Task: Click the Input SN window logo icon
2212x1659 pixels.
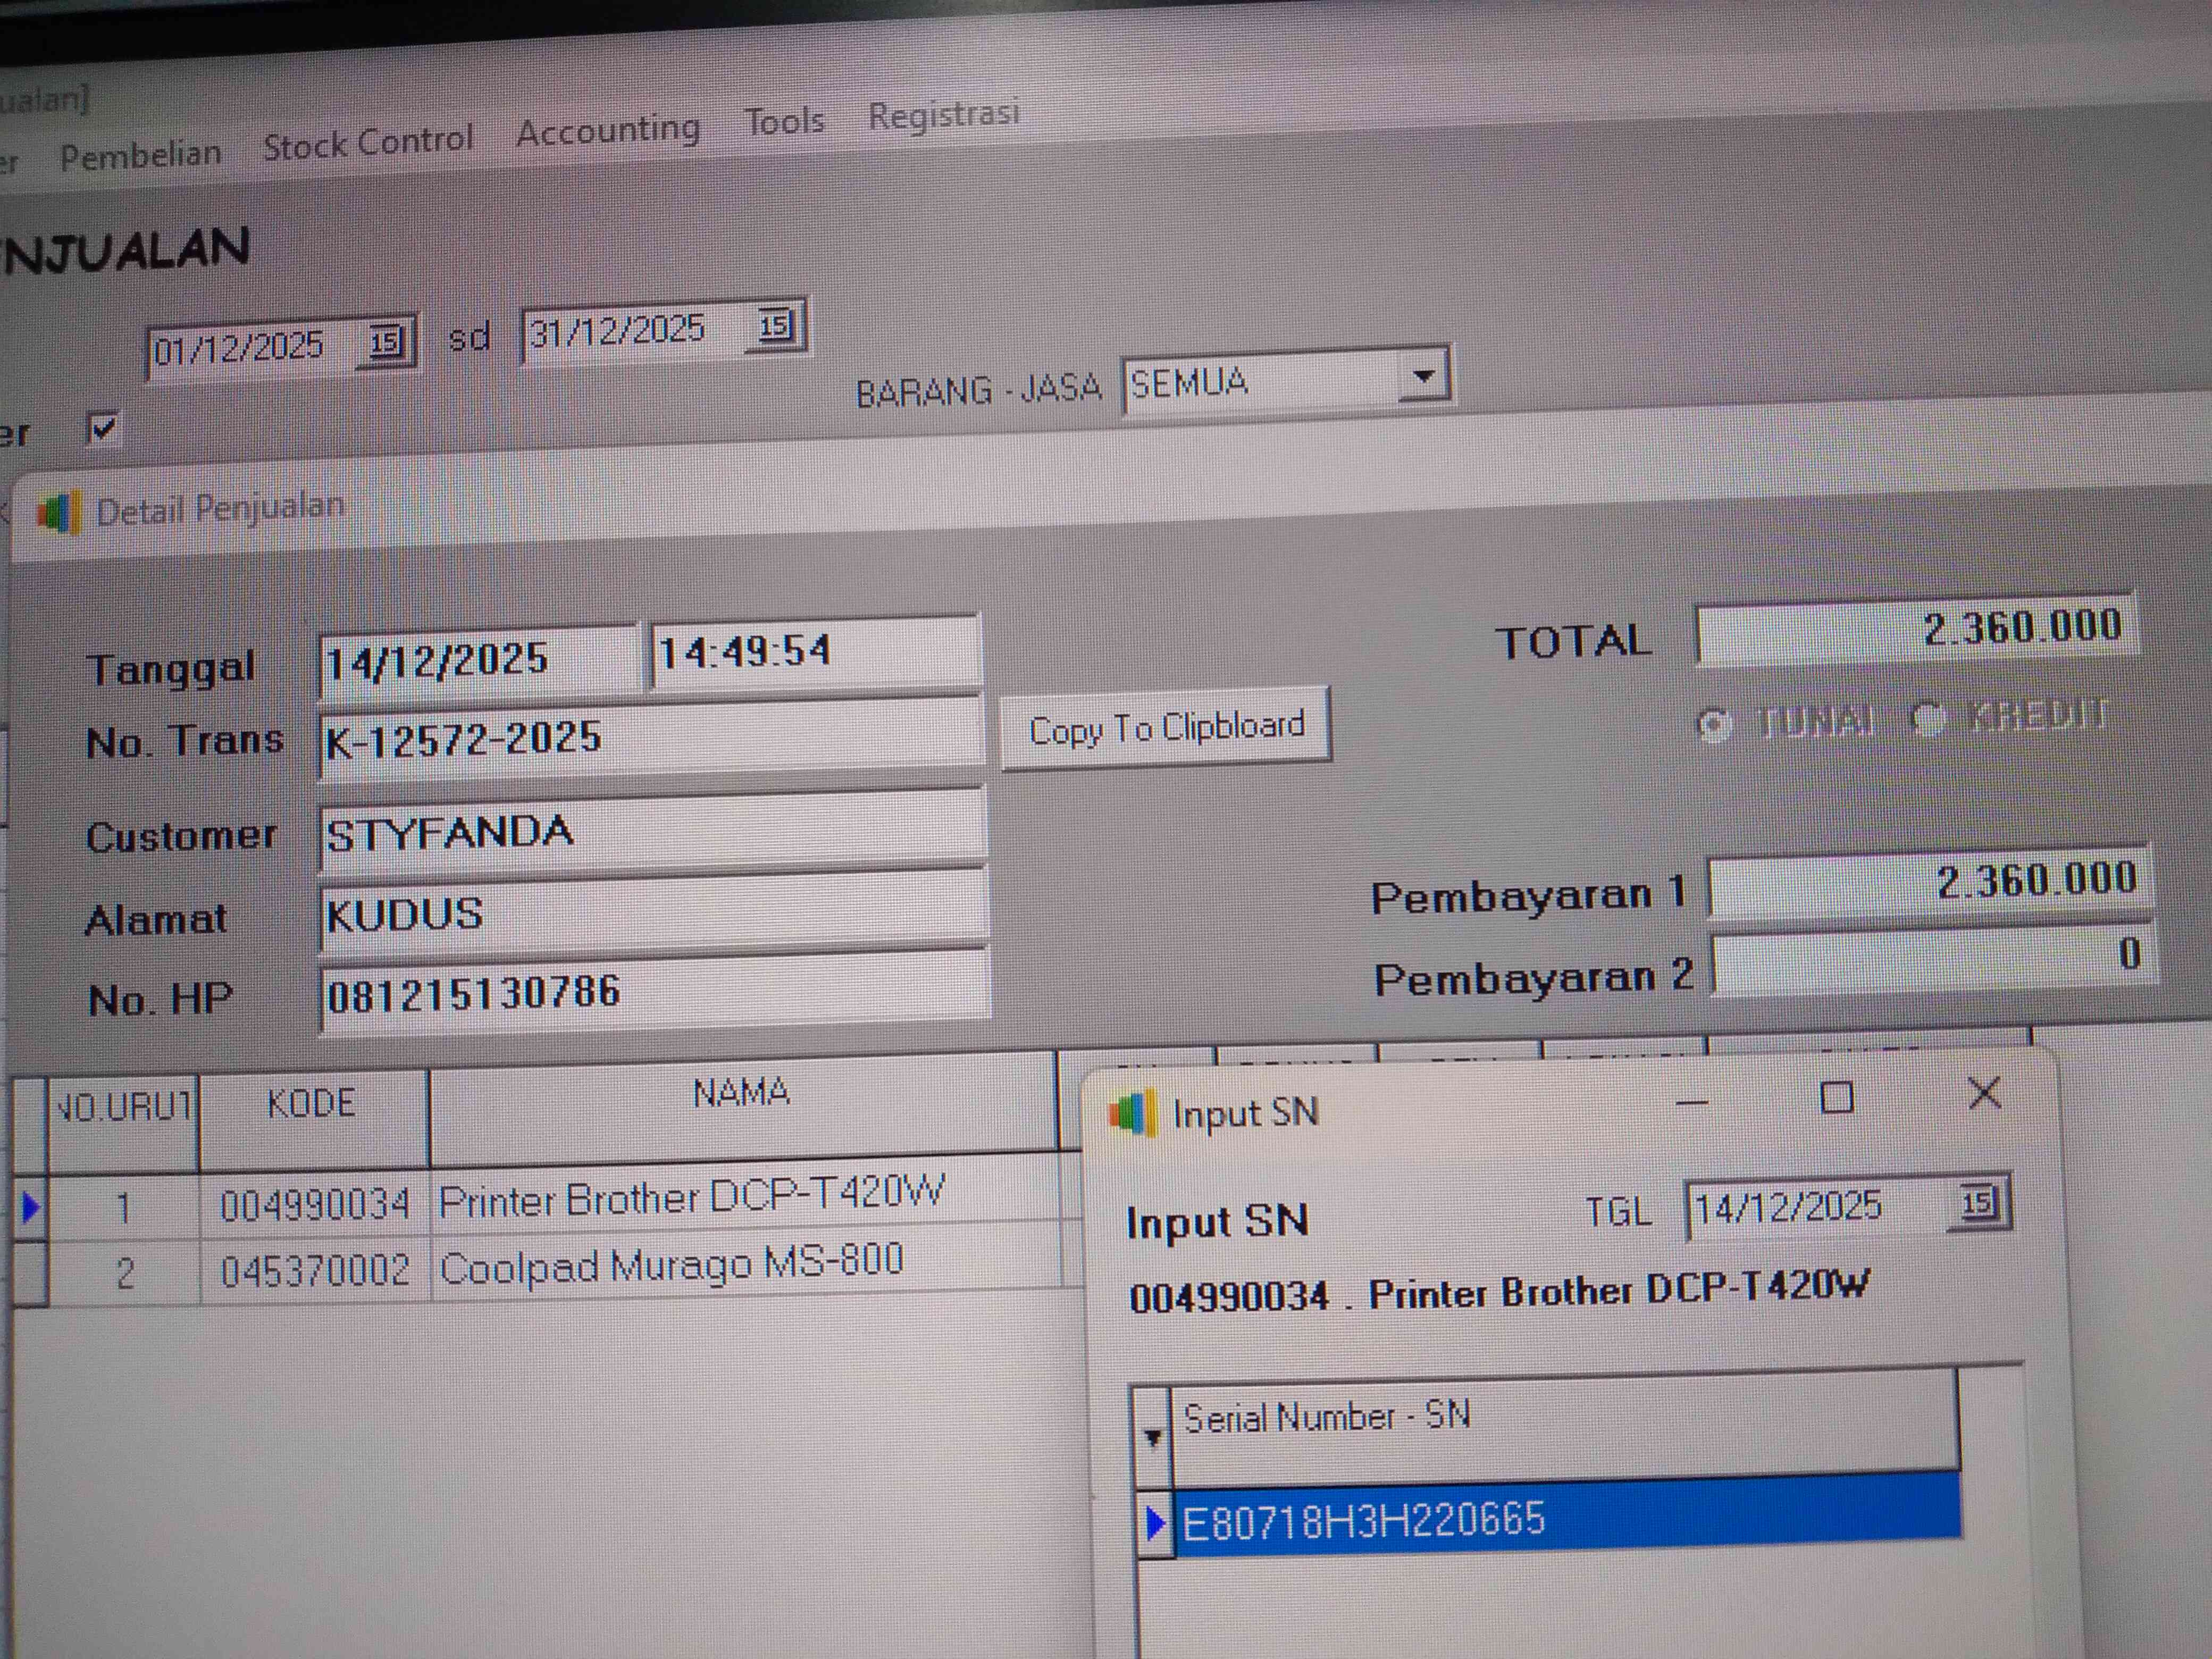Action: [x=1133, y=1112]
